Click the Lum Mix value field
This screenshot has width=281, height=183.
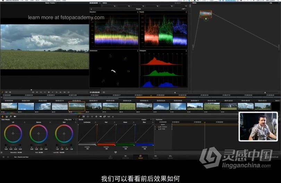pyautogui.click(x=62, y=152)
